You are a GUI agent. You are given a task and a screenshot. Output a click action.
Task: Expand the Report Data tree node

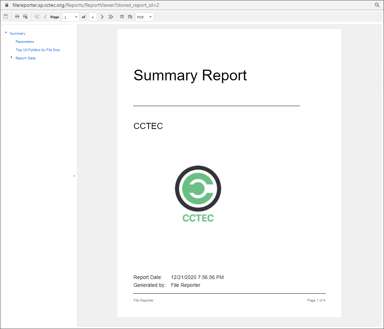[x=11, y=57]
